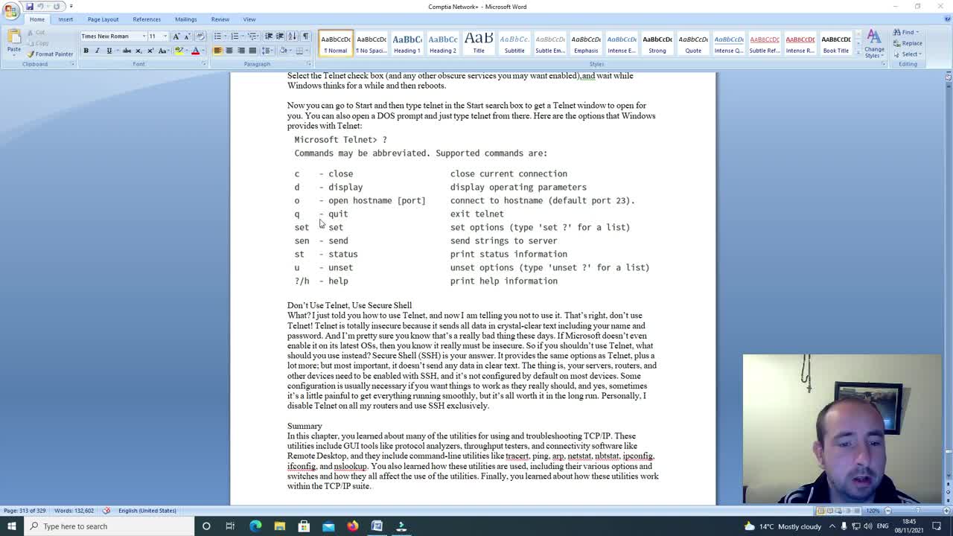Open the font name dropdown

144,36
